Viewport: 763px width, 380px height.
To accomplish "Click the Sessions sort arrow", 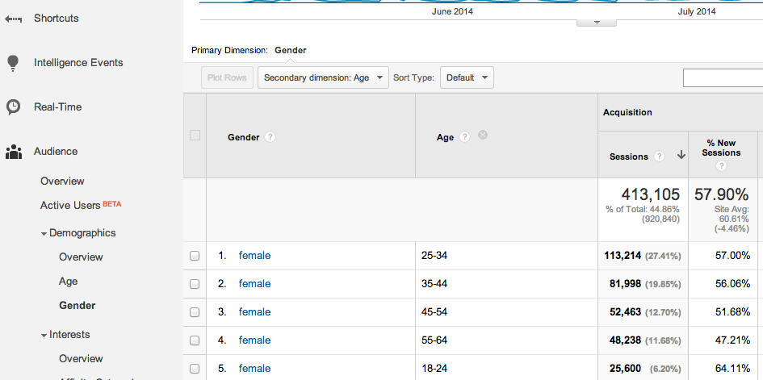I will pos(681,157).
